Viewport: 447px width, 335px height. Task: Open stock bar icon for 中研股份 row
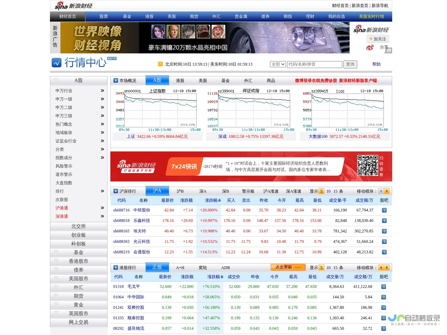(x=384, y=210)
